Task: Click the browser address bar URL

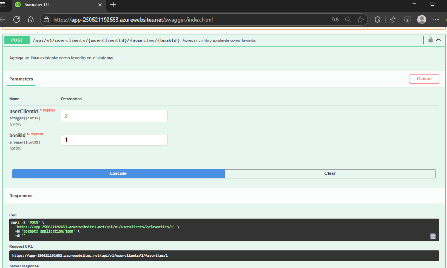Action: (x=133, y=20)
